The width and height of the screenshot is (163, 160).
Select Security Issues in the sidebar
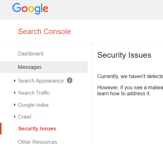point(37,129)
